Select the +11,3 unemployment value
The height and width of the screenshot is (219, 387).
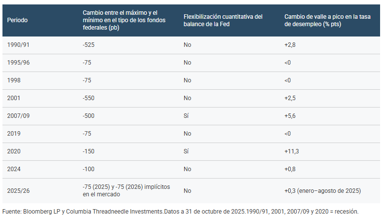click(x=291, y=151)
